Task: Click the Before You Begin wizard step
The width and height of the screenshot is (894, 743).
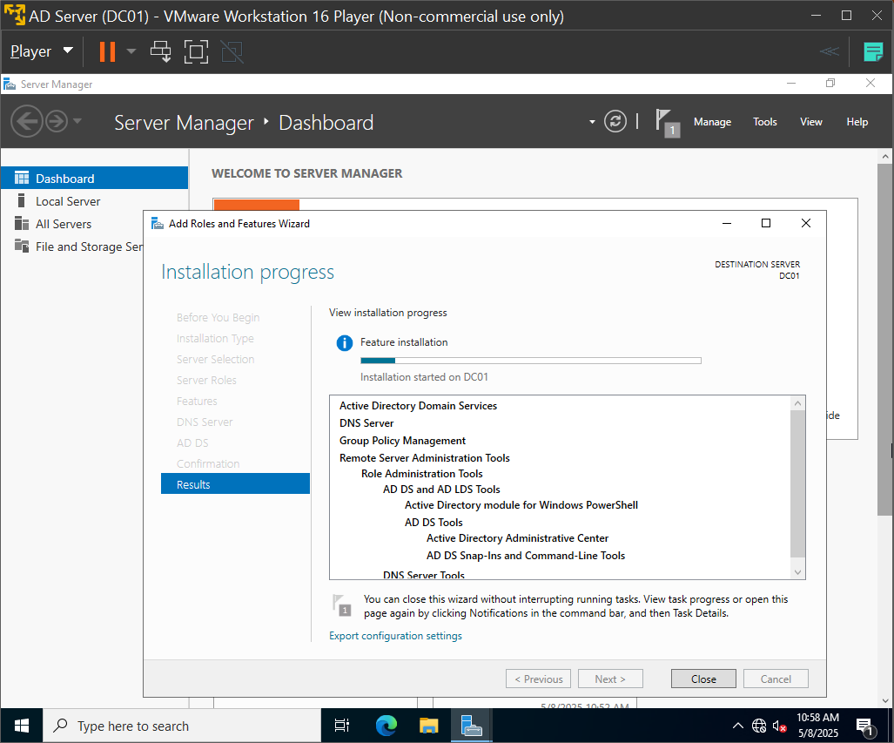Action: tap(218, 317)
